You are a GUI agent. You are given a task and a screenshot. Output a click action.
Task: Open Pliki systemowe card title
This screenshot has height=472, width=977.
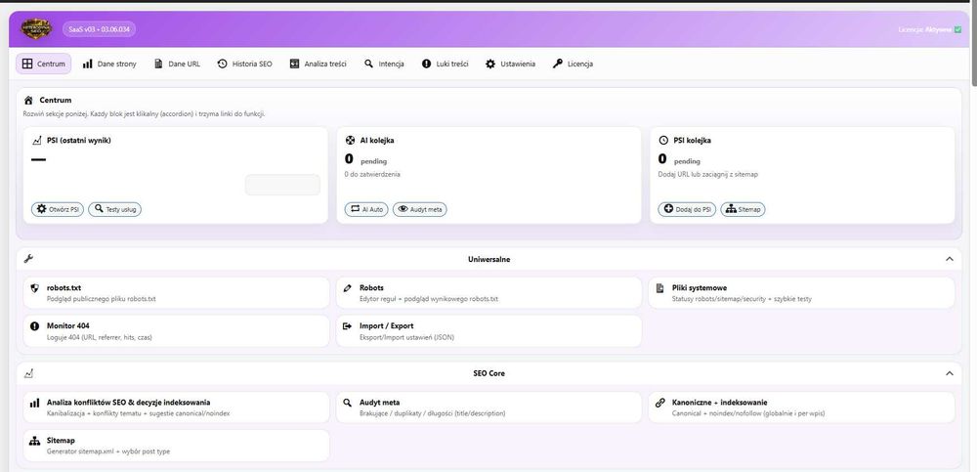point(700,288)
